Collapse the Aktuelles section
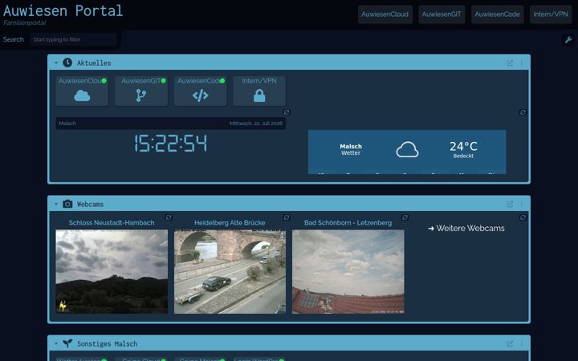The height and width of the screenshot is (361, 578). pos(56,63)
